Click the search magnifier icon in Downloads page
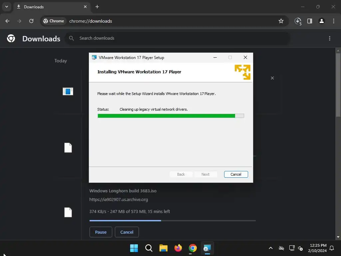This screenshot has width=341, height=256. [x=71, y=38]
